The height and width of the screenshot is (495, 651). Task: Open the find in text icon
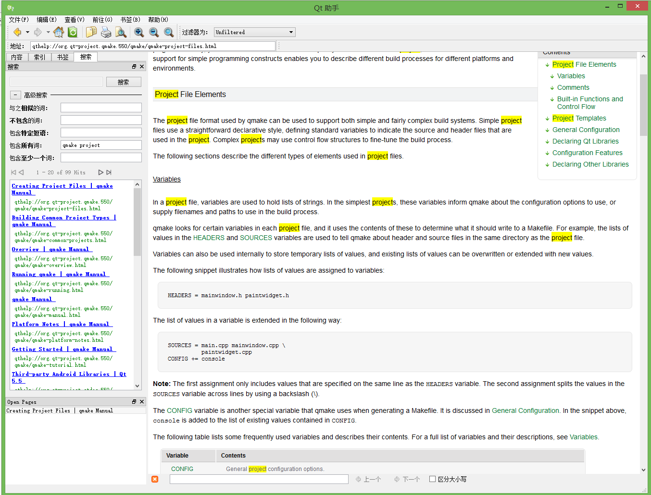coord(121,32)
